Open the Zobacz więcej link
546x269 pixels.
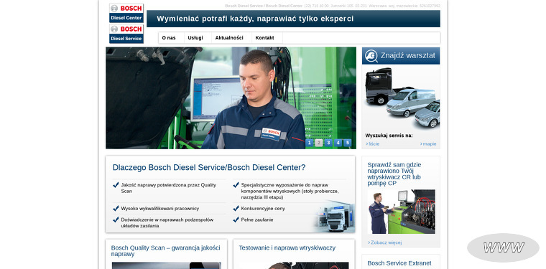[x=385, y=242]
